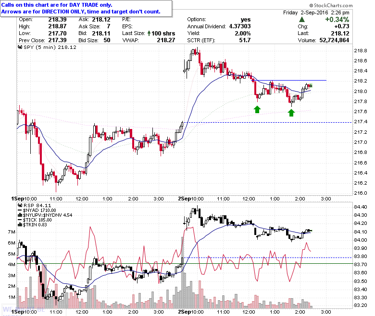Click the 7M volume axis label
This screenshot has height=316, width=375.
pyautogui.click(x=12, y=232)
